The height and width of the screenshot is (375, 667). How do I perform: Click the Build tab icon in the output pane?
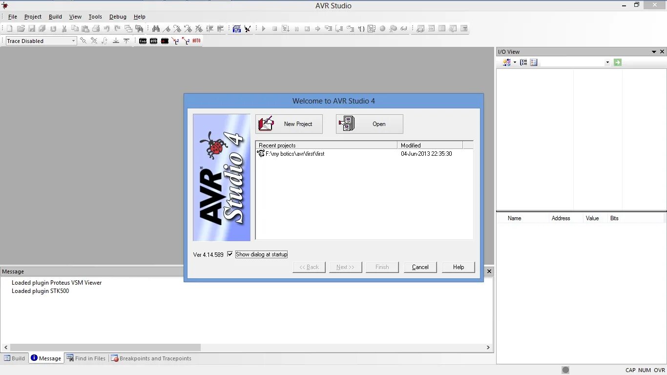coord(7,358)
